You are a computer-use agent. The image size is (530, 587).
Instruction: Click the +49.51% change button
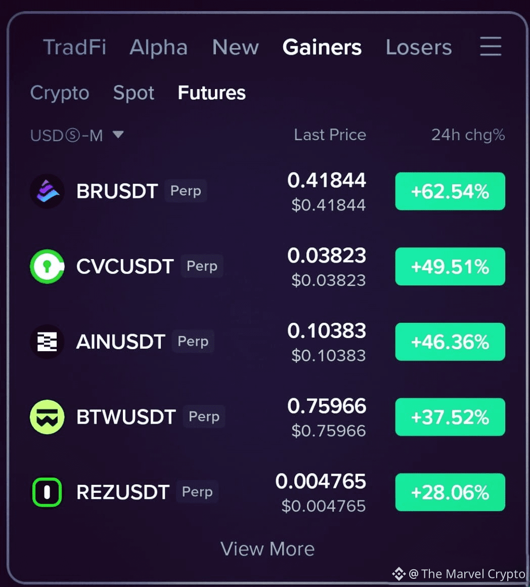(450, 267)
